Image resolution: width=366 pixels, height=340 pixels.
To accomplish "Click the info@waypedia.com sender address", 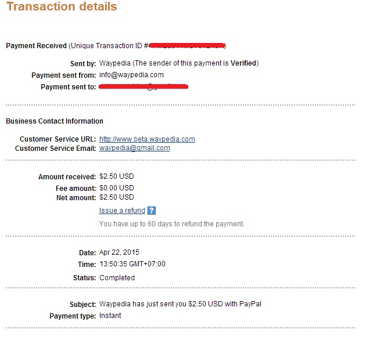I will coord(131,75).
